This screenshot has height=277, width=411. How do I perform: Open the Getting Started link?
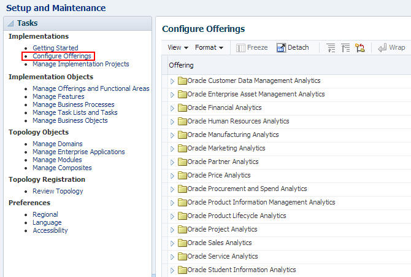[x=55, y=48]
